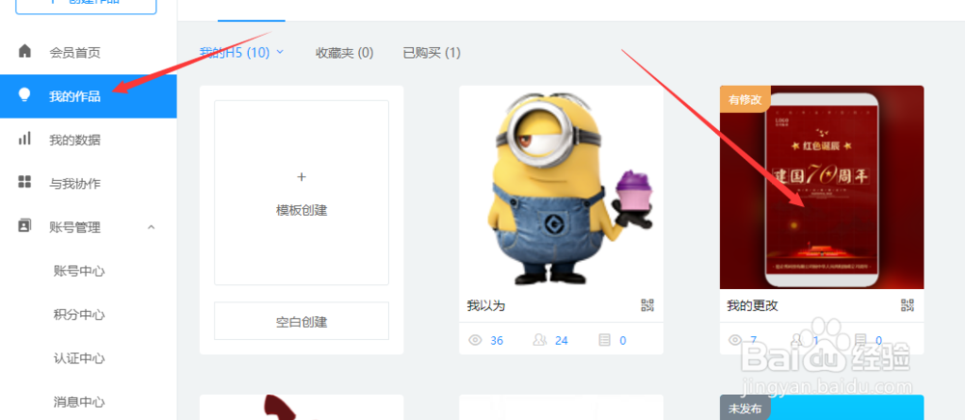Click the grid icon beside 与我协作
Screen dimensions: 965x420
point(25,181)
